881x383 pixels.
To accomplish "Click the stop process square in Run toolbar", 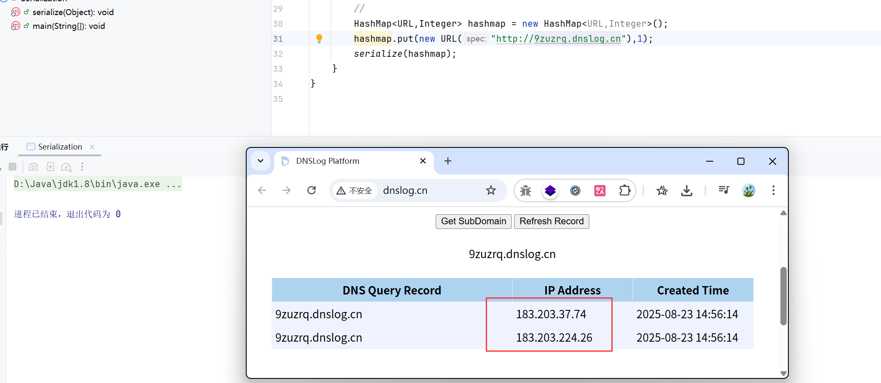I will [x=13, y=167].
